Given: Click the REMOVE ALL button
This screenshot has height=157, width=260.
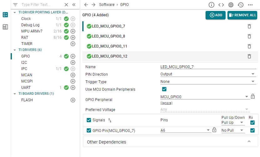Looking at the screenshot, I should click(242, 15).
